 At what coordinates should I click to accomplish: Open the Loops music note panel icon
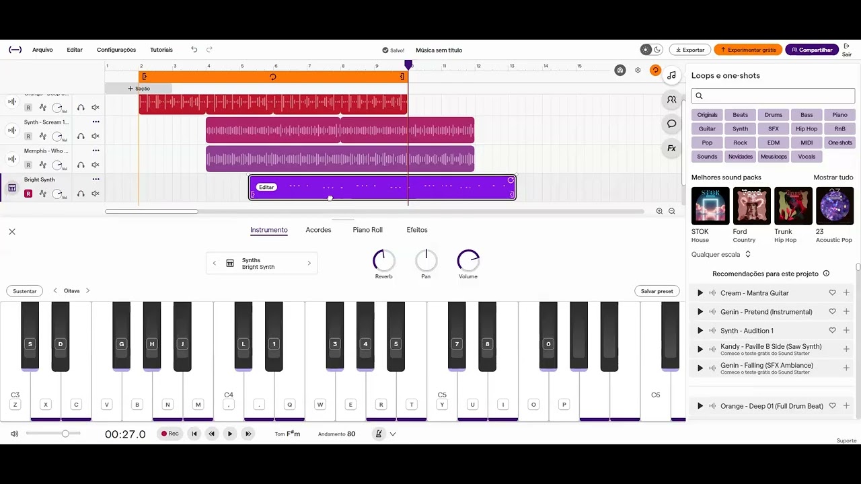coord(671,75)
